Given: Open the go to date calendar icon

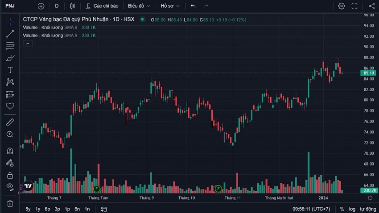Looking at the screenshot, I should tap(104, 209).
